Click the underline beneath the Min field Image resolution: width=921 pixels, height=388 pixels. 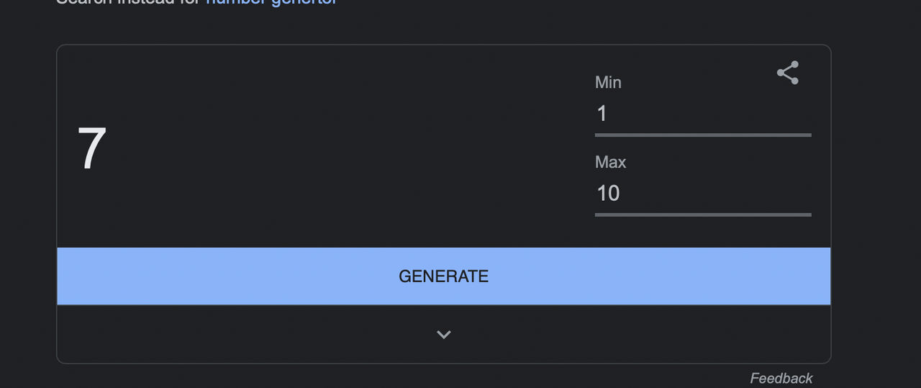click(x=703, y=135)
